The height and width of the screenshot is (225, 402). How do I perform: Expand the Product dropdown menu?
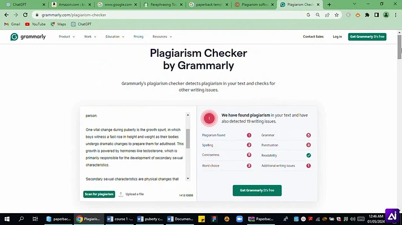point(67,37)
